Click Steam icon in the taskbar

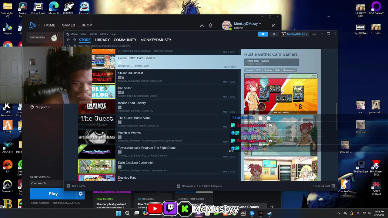(269, 213)
